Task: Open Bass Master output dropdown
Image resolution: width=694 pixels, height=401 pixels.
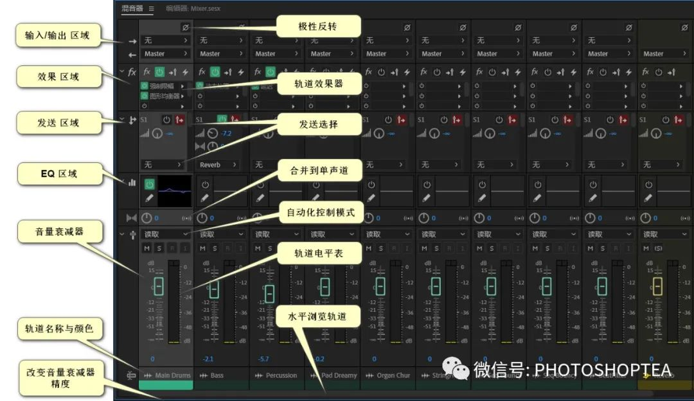Action: (x=221, y=53)
